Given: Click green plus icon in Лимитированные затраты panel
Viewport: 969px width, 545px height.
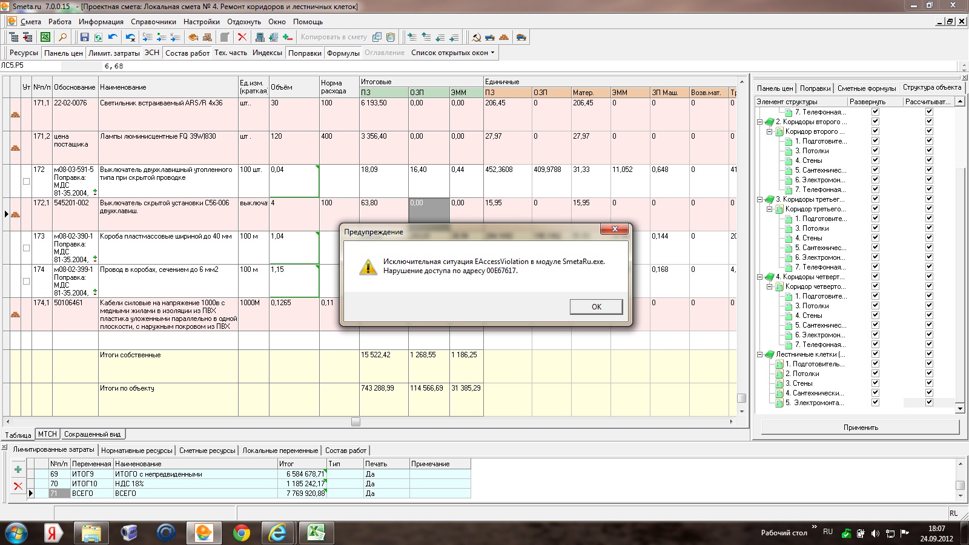Looking at the screenshot, I should [x=18, y=469].
